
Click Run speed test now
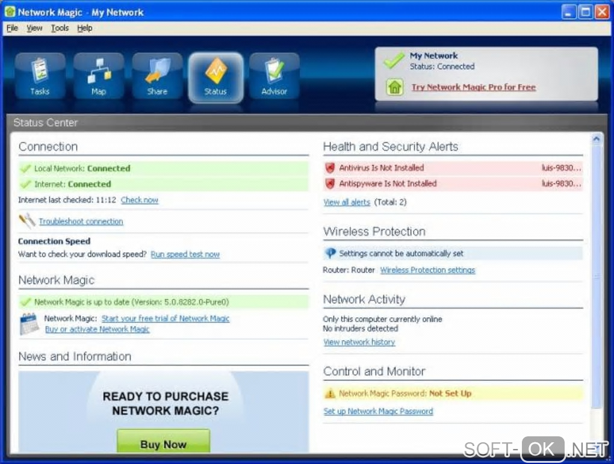tap(185, 255)
